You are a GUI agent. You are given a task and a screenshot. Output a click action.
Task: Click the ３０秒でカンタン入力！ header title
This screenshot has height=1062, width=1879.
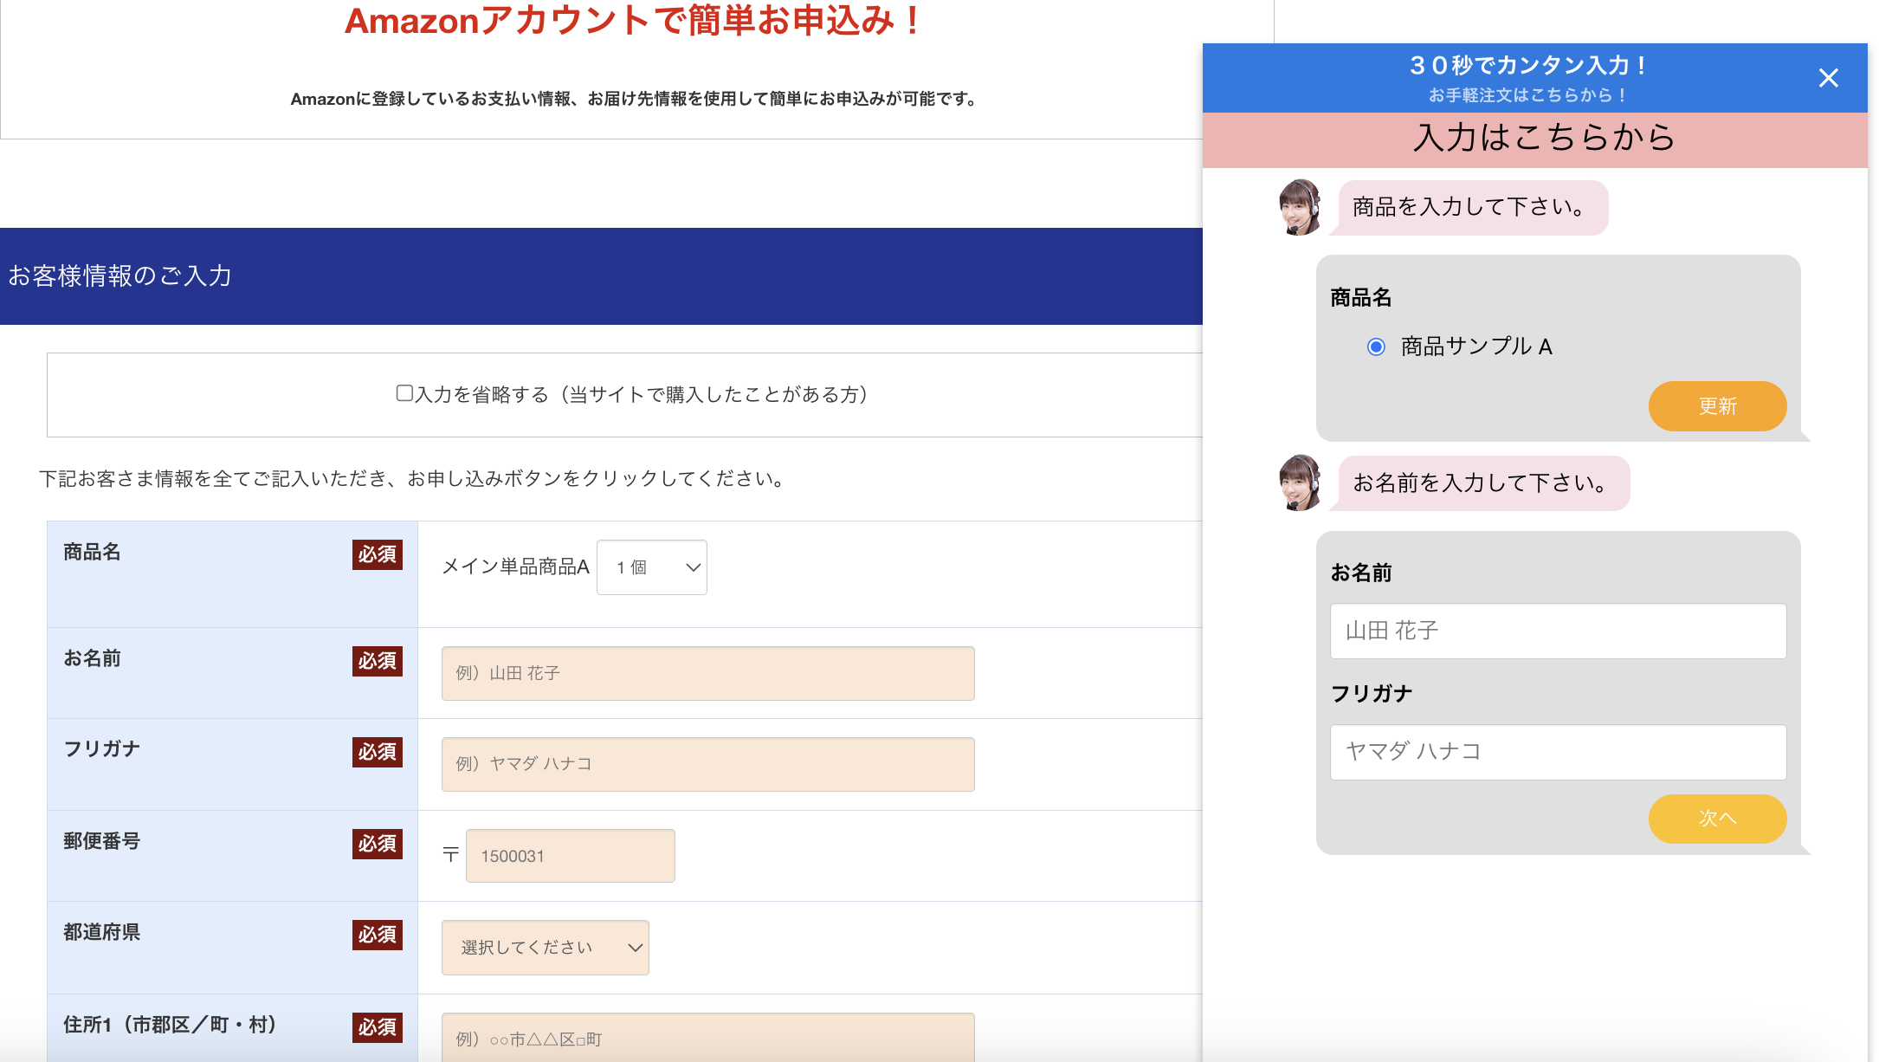pos(1528,65)
